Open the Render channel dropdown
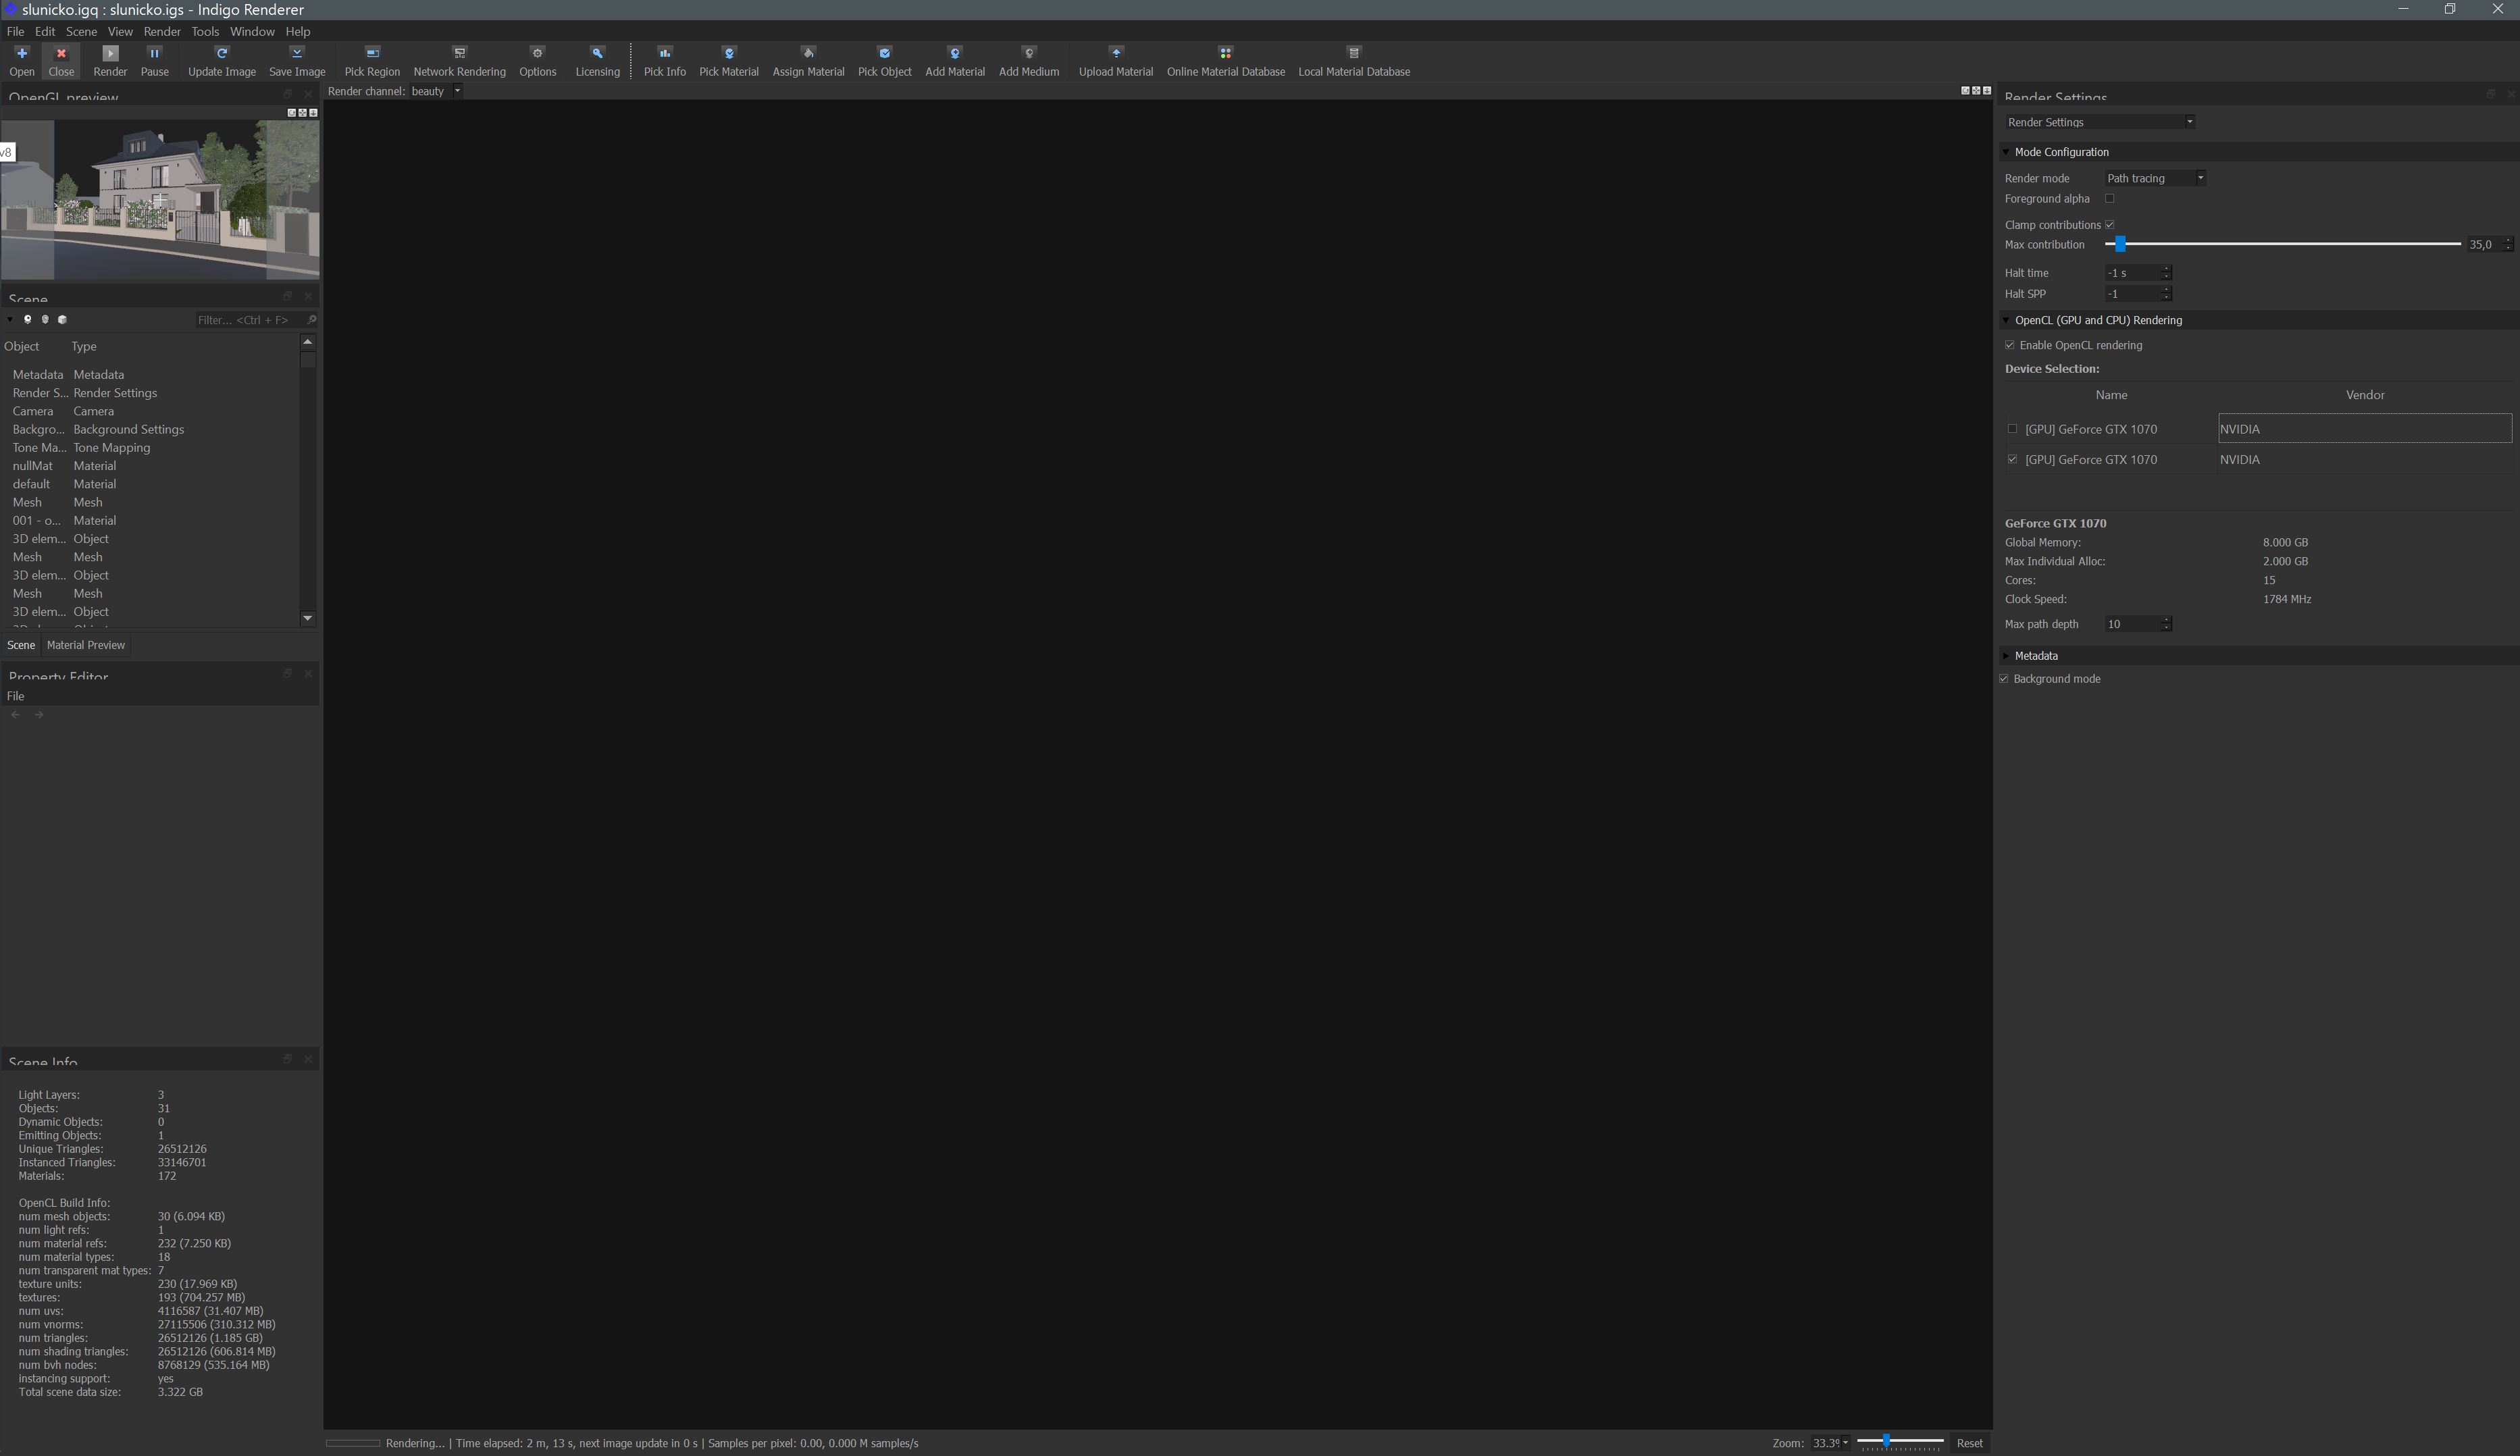Screen dimensions: 2520x1456 tap(436, 91)
